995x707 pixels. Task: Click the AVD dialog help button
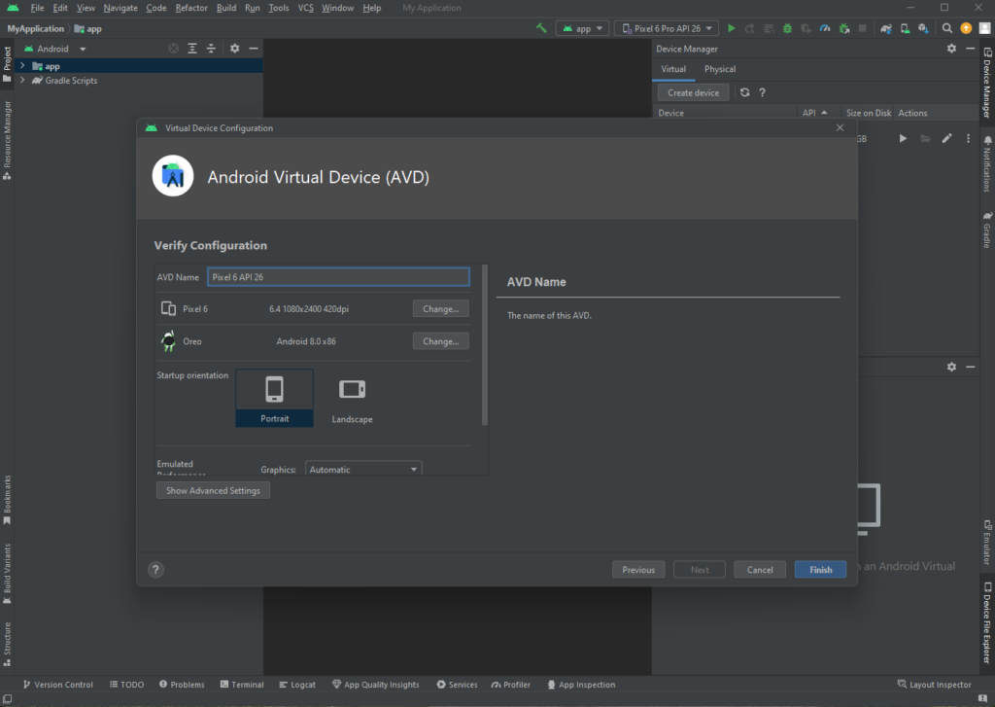pyautogui.click(x=155, y=570)
